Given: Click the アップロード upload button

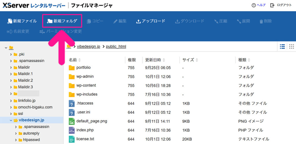Looking at the screenshot, I should pyautogui.click(x=150, y=21).
